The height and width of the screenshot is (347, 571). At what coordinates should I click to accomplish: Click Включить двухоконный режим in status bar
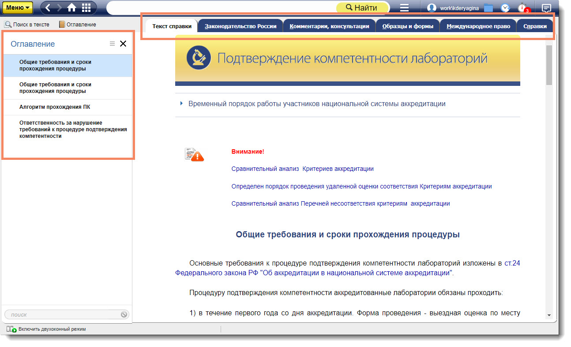tap(46, 329)
